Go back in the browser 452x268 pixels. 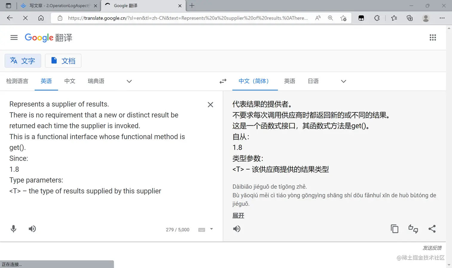pyautogui.click(x=10, y=18)
